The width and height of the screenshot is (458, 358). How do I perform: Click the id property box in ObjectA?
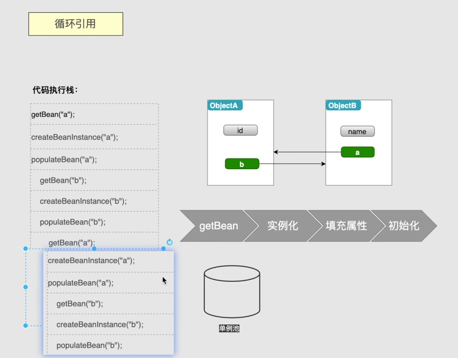pyautogui.click(x=240, y=130)
